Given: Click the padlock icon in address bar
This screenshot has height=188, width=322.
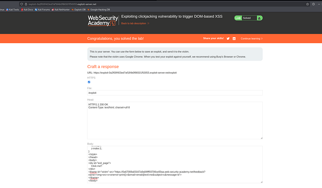Looking at the screenshot, I should 26,4.
